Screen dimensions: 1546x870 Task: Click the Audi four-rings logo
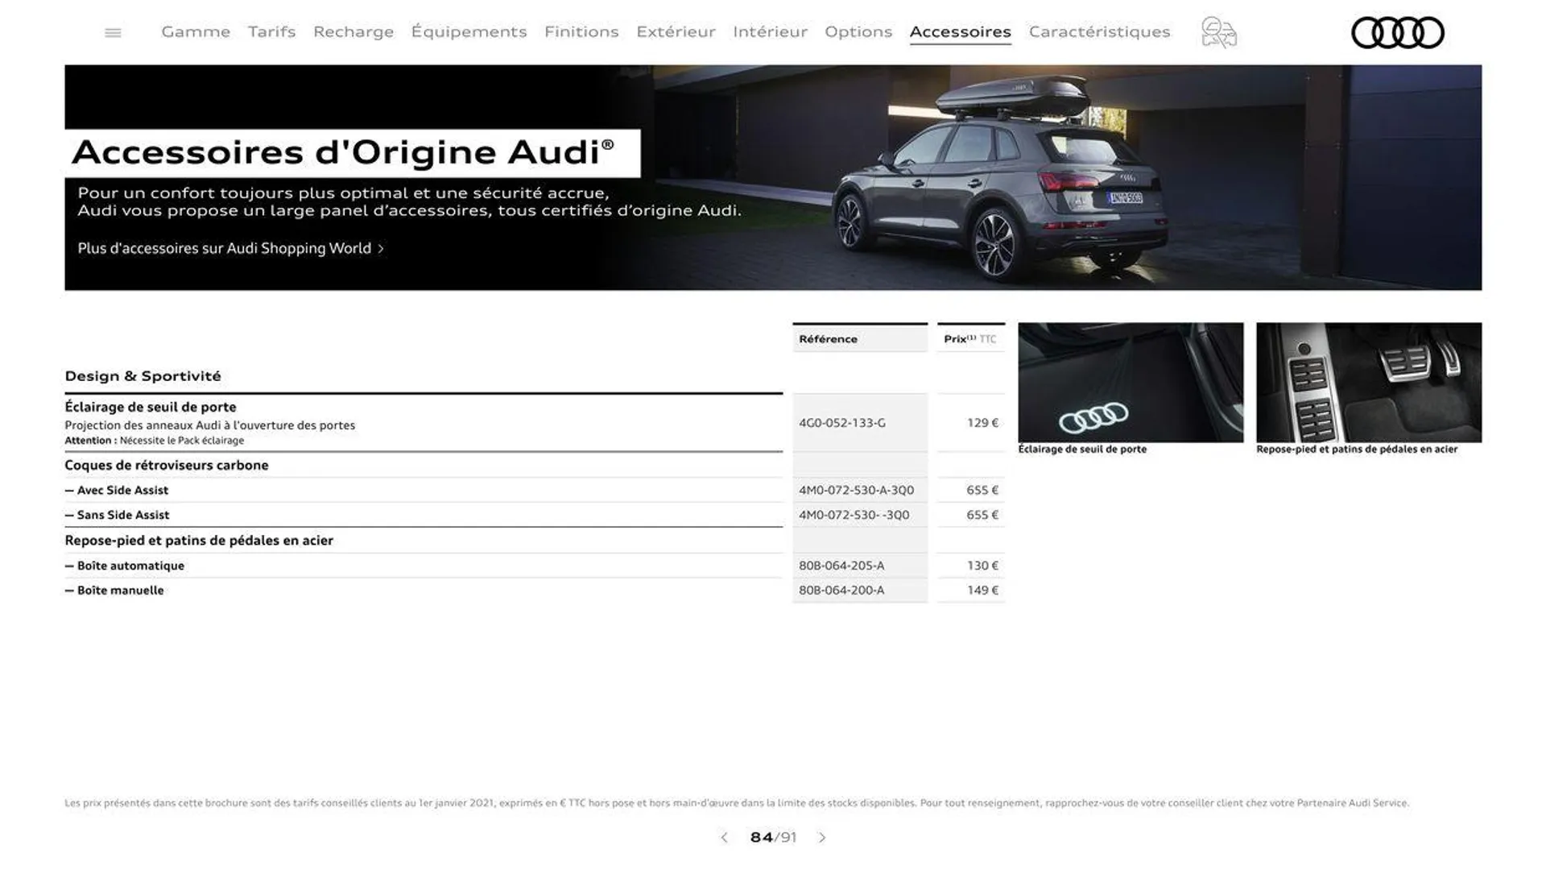click(x=1397, y=33)
